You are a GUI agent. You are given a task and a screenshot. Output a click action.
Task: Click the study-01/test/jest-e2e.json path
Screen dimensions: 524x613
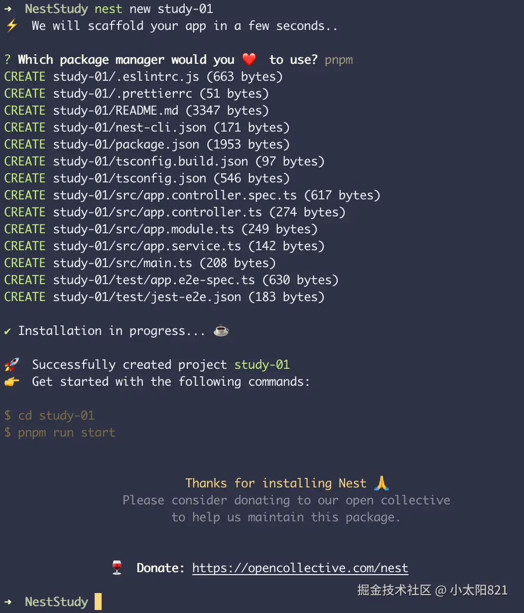[147, 297]
